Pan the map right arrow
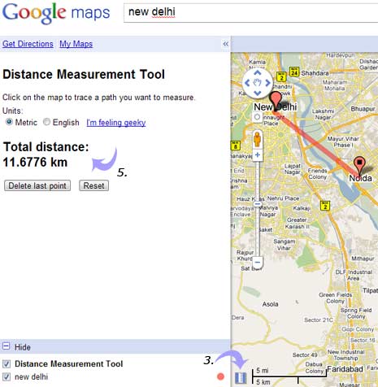This screenshot has height=387, width=378. [267, 83]
